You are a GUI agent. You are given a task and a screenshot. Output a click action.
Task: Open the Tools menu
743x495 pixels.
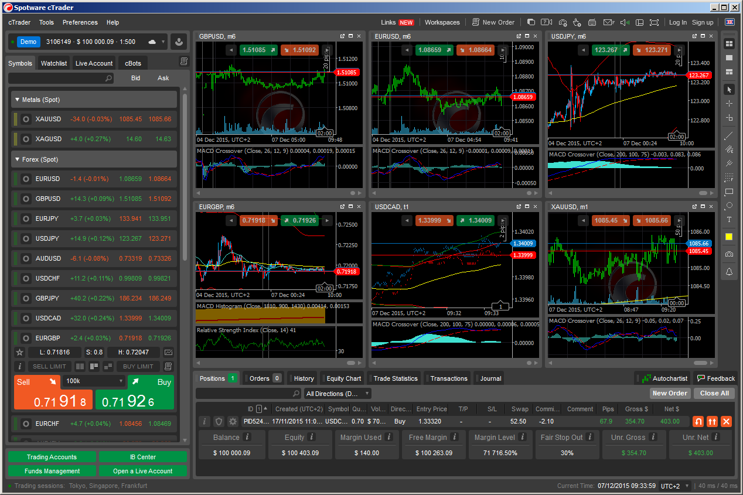(x=46, y=22)
